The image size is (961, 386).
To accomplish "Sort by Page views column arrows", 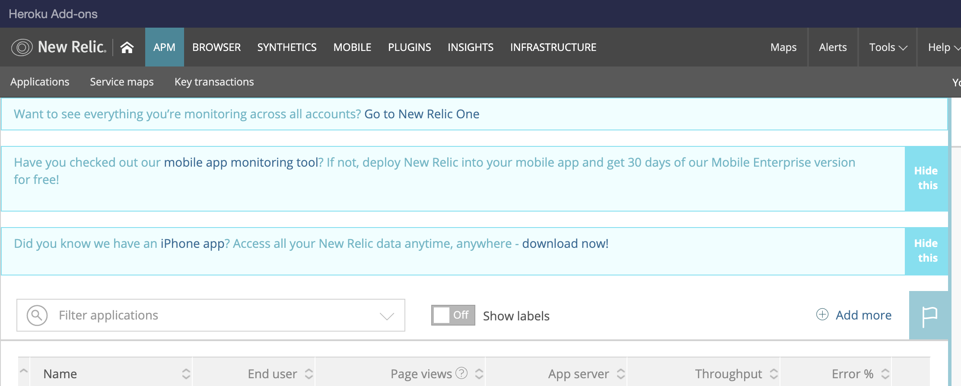I will point(479,374).
